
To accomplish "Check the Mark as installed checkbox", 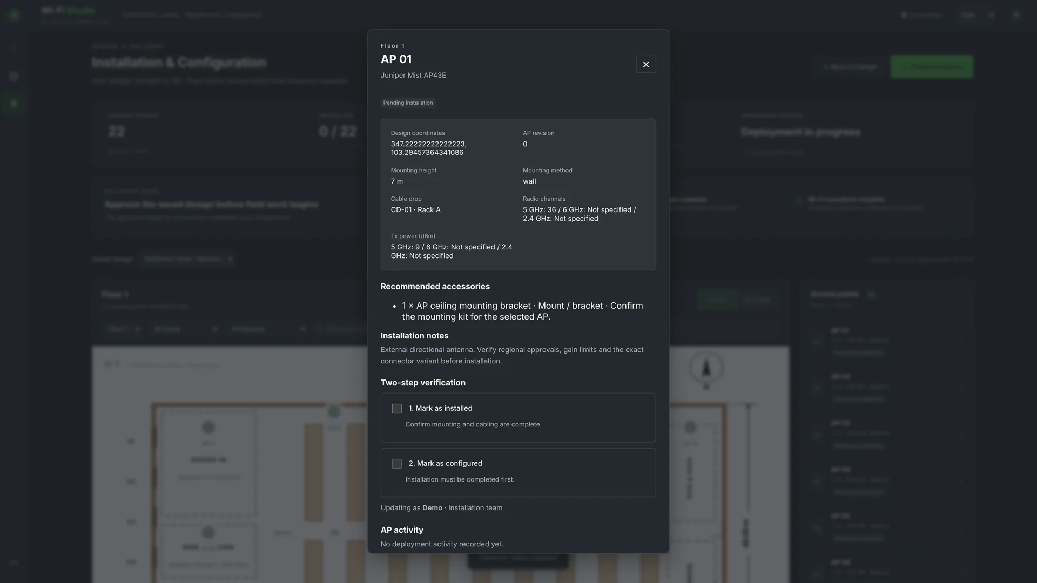I will click(397, 409).
